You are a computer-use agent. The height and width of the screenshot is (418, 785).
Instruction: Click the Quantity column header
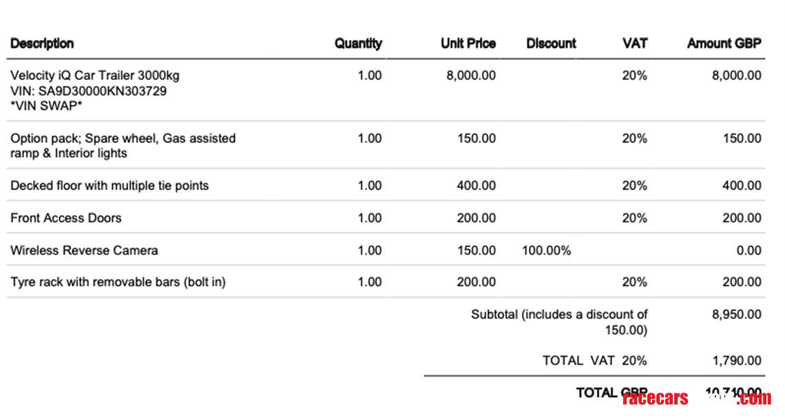pos(358,43)
